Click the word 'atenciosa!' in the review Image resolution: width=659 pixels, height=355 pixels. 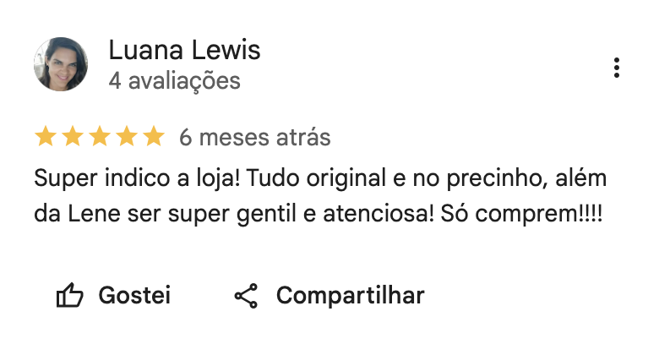[379, 214]
